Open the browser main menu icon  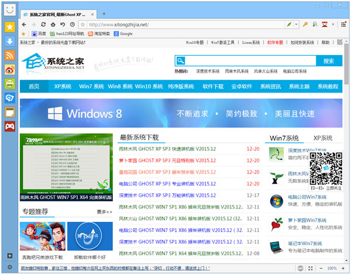point(343,25)
